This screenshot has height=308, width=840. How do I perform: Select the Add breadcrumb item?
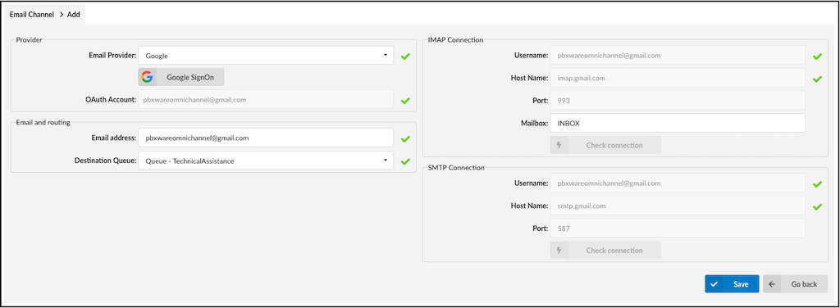73,15
